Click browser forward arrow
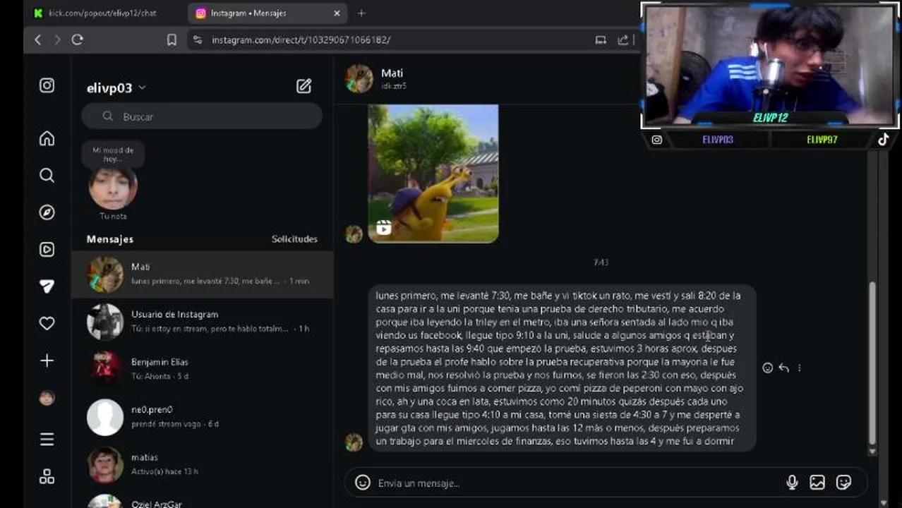This screenshot has height=508, width=902. 57,40
